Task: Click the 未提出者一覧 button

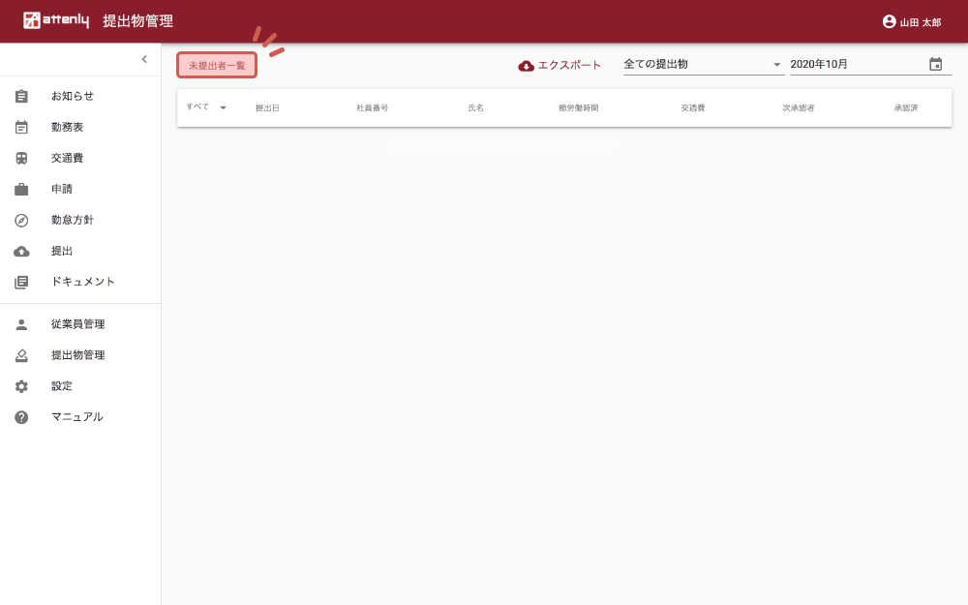Action: (217, 65)
